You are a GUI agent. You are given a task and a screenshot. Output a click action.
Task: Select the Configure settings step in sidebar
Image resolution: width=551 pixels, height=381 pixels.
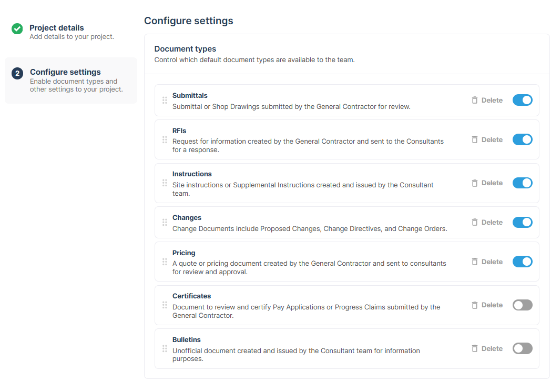click(x=71, y=80)
